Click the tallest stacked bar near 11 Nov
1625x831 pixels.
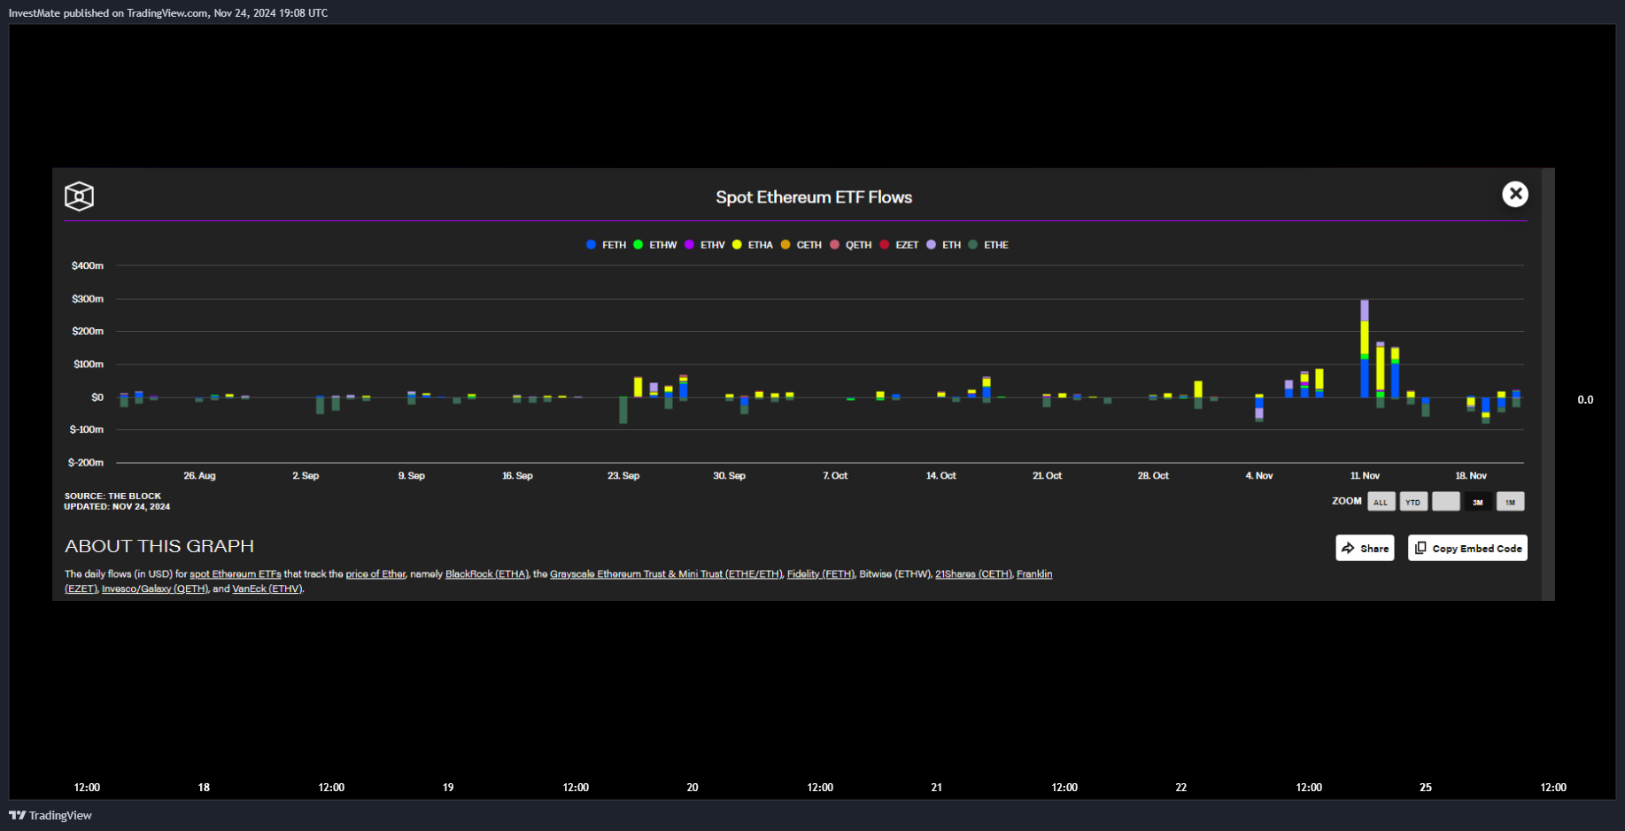point(1365,348)
